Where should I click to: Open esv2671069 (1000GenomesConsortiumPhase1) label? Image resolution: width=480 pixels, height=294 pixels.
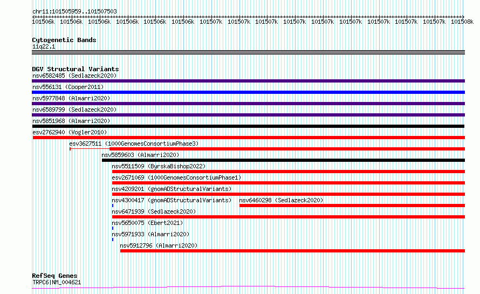(176, 177)
